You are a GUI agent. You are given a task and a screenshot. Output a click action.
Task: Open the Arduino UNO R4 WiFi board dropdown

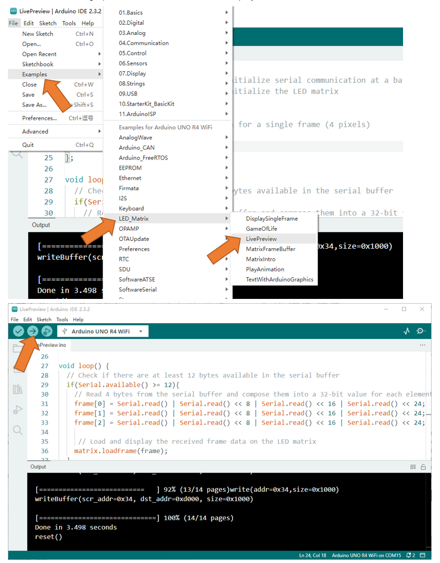click(x=102, y=331)
